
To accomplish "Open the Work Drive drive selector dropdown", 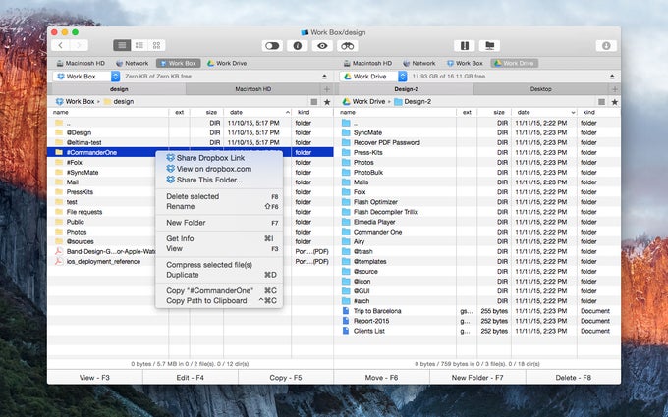I will 375,76.
